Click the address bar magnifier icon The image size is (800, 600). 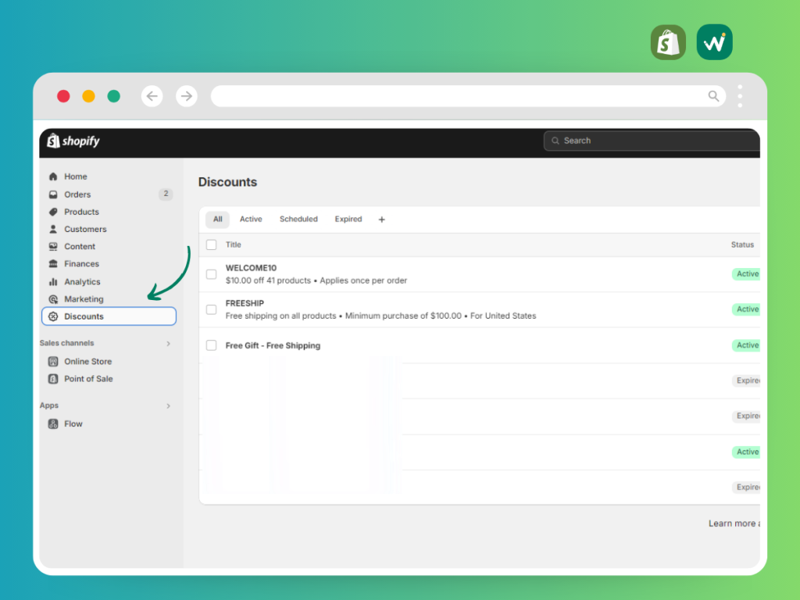[713, 96]
